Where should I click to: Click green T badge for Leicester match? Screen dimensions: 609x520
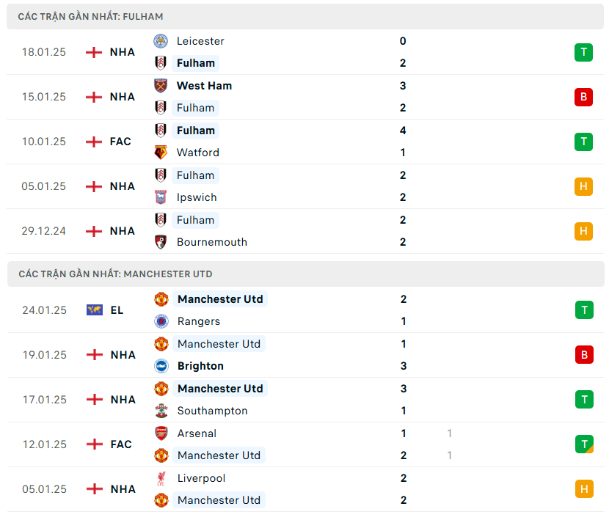pyautogui.click(x=583, y=52)
